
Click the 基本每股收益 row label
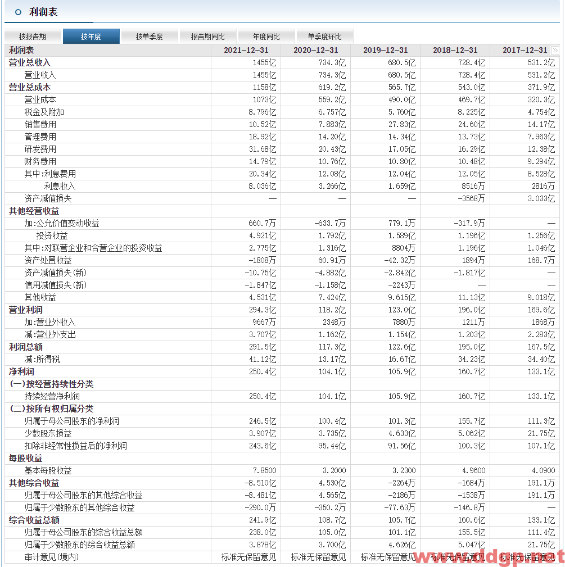[x=48, y=470]
